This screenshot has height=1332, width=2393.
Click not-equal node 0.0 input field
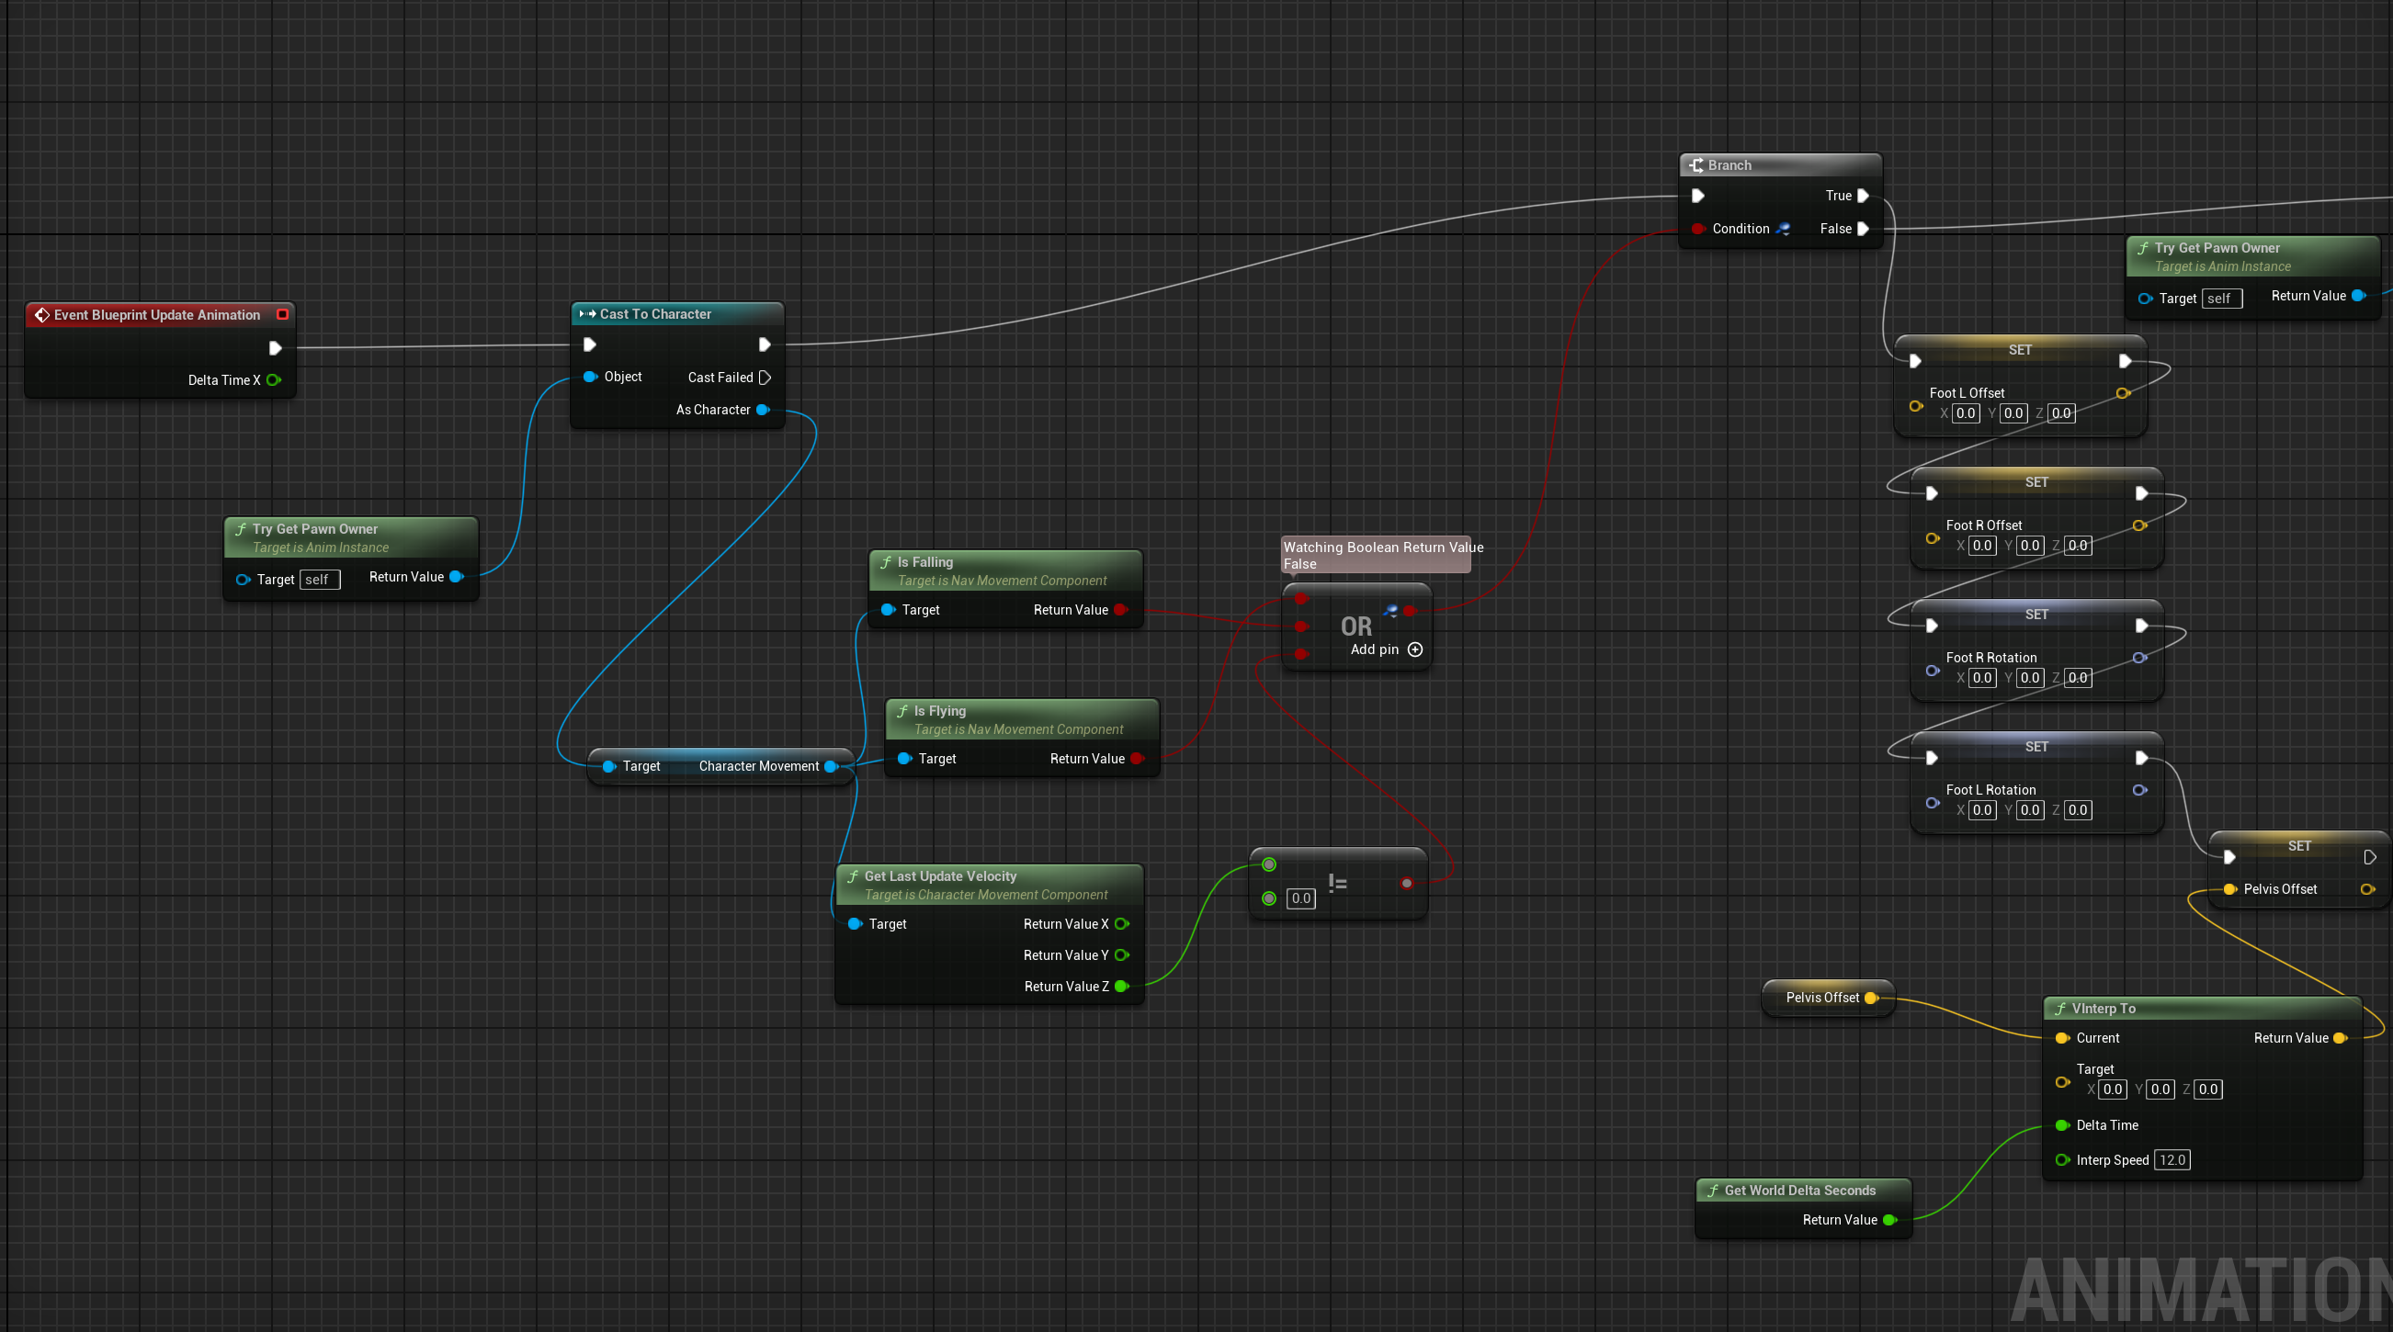[x=1300, y=898]
